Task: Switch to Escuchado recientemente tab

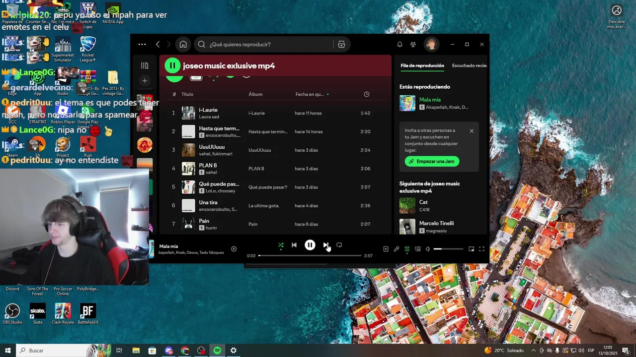Action: click(x=469, y=65)
